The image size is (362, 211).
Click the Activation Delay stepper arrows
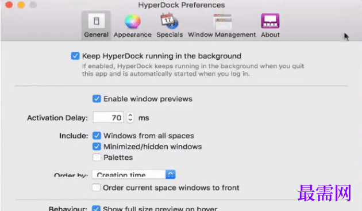(x=130, y=117)
